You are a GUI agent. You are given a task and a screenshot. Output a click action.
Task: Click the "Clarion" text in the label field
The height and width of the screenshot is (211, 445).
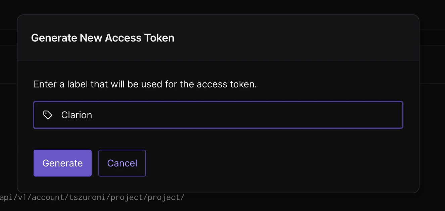[x=77, y=115]
